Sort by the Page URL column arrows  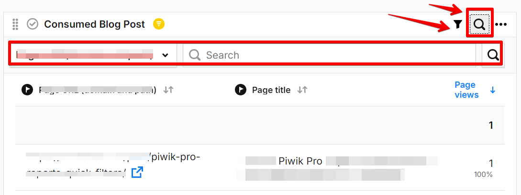click(168, 89)
